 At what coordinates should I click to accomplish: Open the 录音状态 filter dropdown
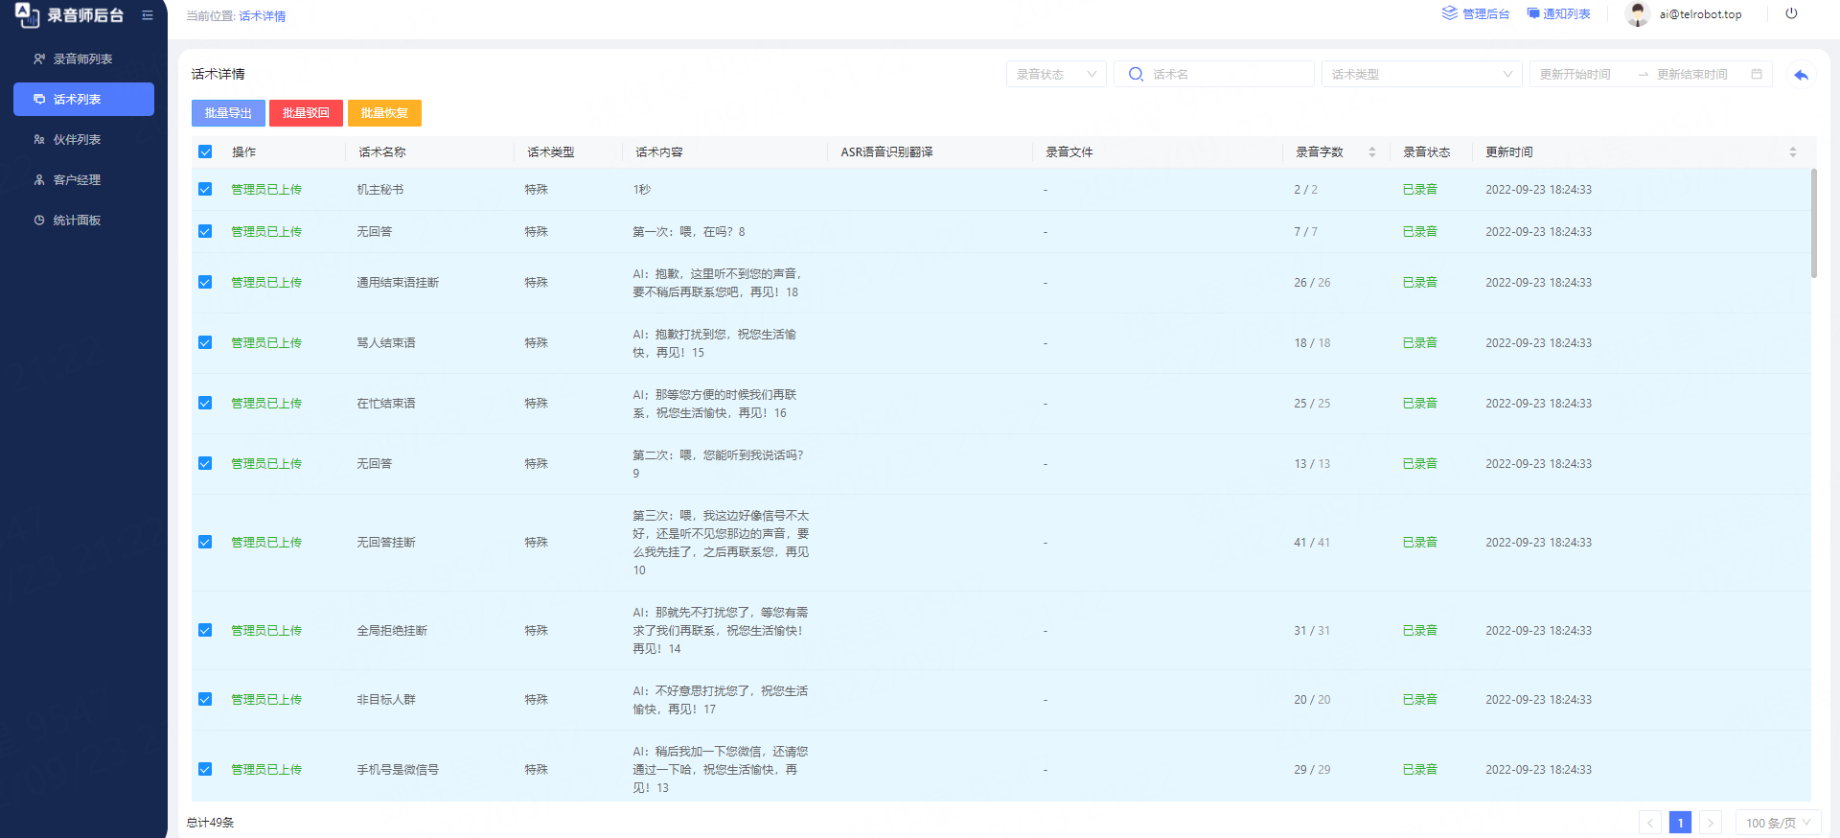[1056, 74]
